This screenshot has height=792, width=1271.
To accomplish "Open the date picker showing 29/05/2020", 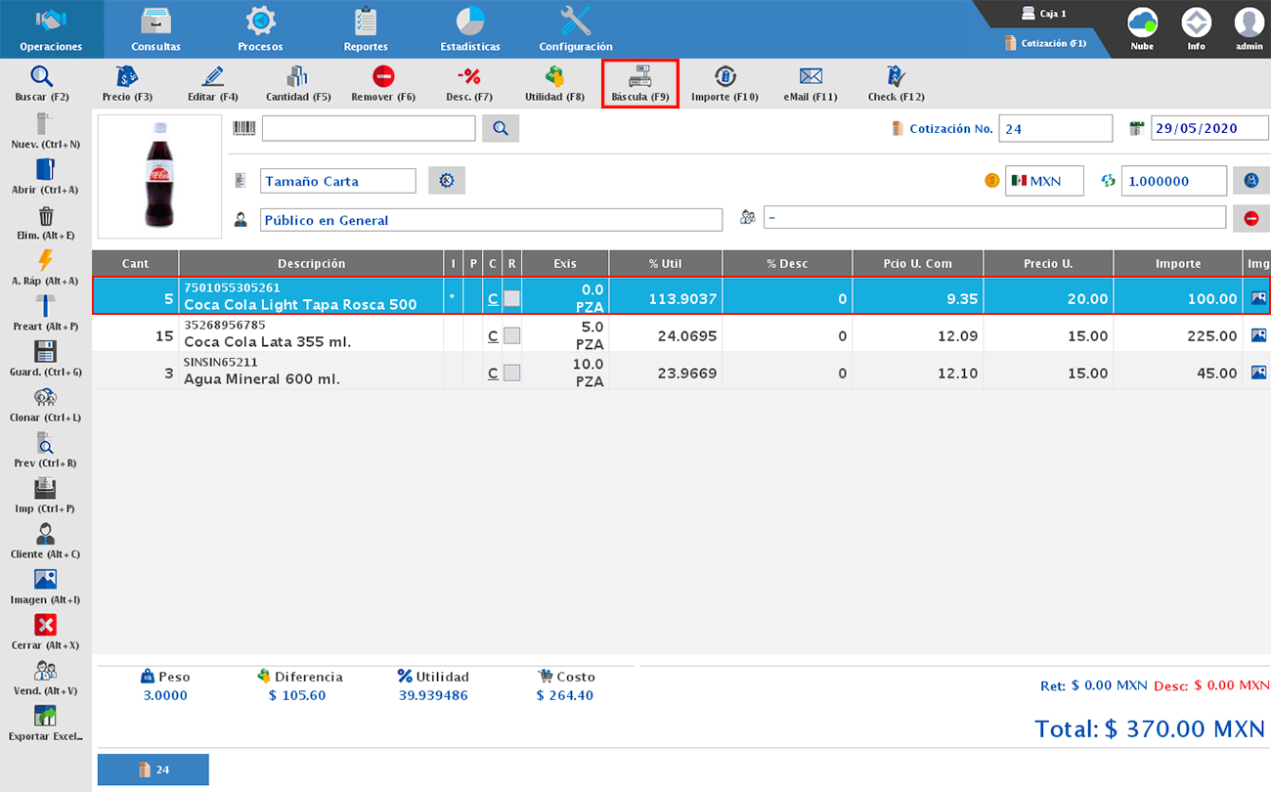I will [1208, 128].
